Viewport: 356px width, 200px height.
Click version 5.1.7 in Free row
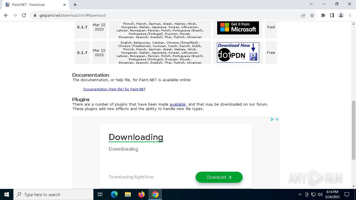point(82,52)
